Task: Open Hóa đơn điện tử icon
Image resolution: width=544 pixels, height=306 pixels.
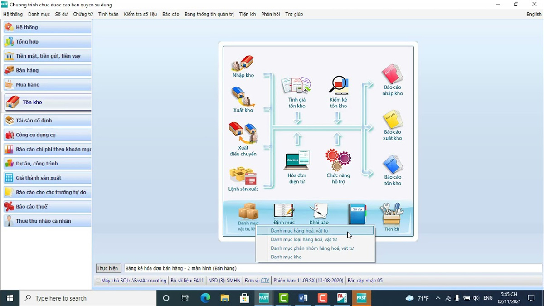Action: pos(296,160)
